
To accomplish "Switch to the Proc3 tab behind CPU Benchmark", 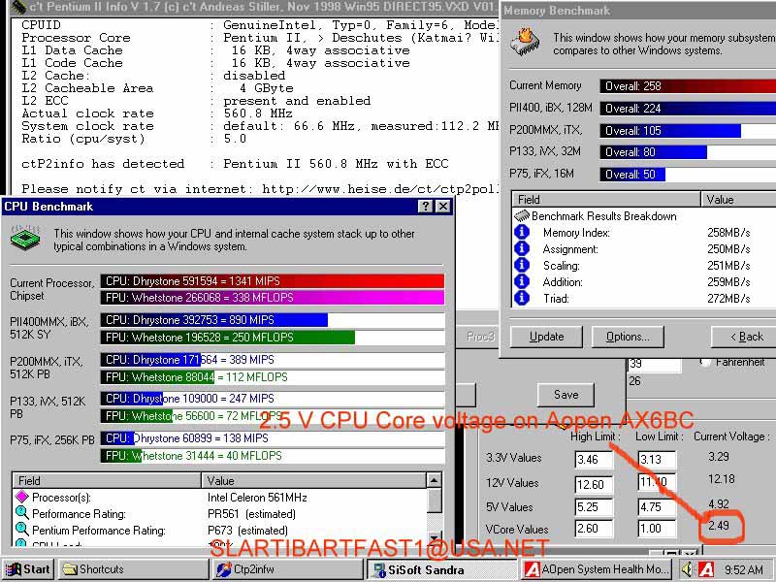I will (480, 337).
